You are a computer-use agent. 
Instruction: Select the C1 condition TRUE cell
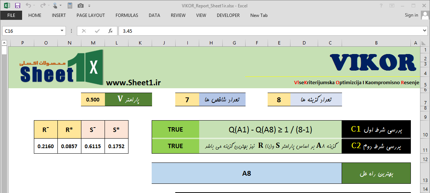(176, 129)
